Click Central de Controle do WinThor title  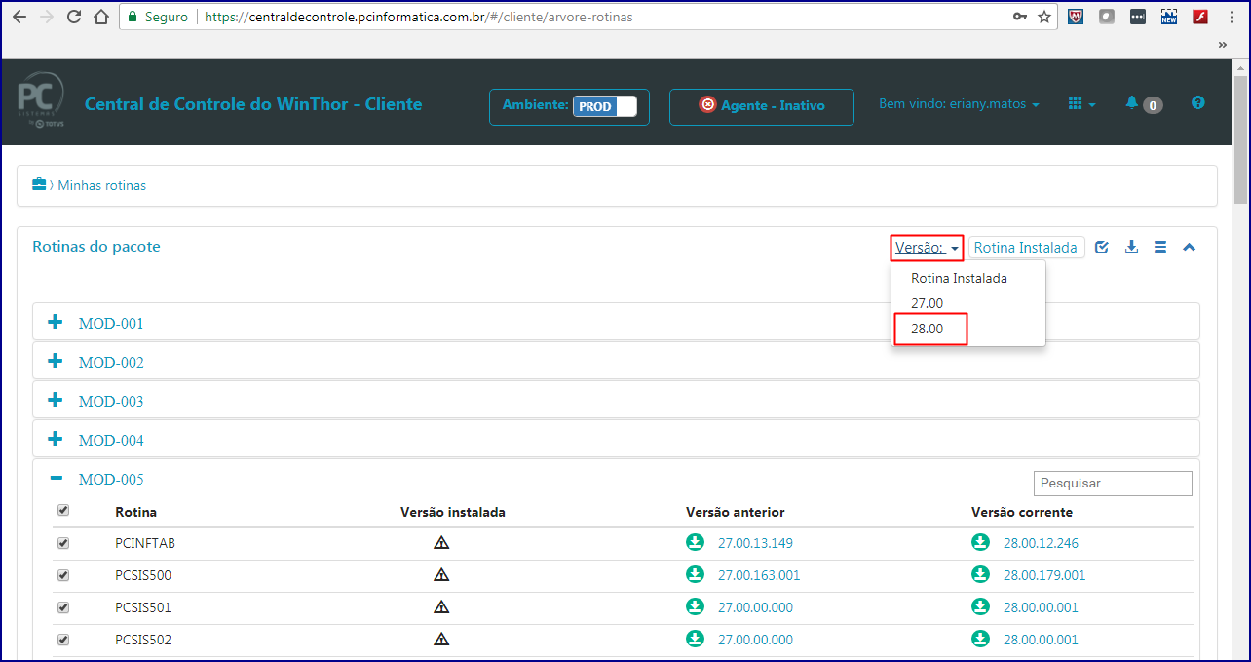[253, 103]
